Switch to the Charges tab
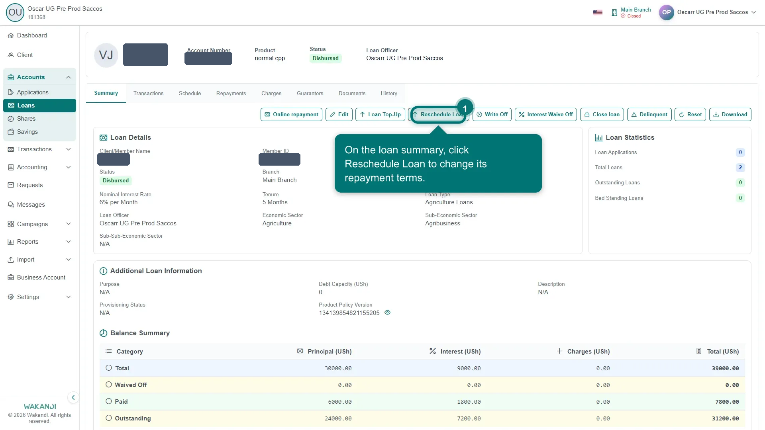 tap(271, 94)
